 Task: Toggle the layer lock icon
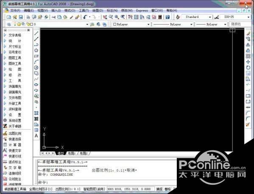28,24
